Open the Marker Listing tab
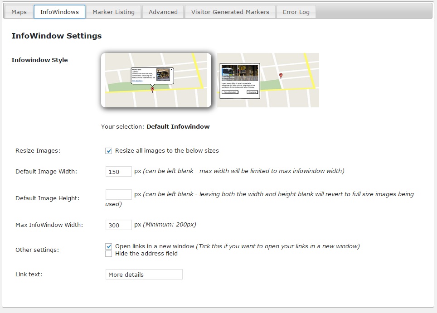 coord(113,12)
